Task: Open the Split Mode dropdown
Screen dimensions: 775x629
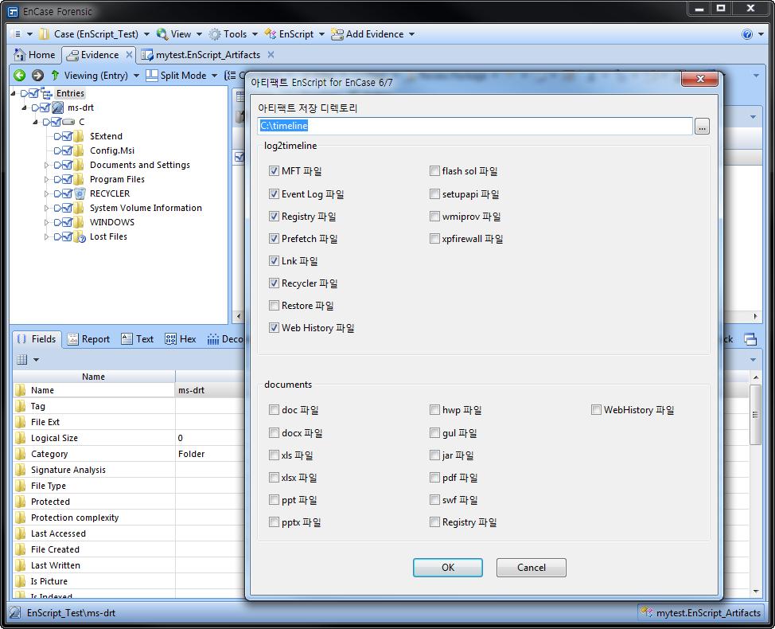Action: [x=182, y=76]
